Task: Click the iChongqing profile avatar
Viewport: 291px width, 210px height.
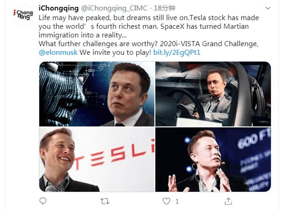Action: click(x=22, y=15)
